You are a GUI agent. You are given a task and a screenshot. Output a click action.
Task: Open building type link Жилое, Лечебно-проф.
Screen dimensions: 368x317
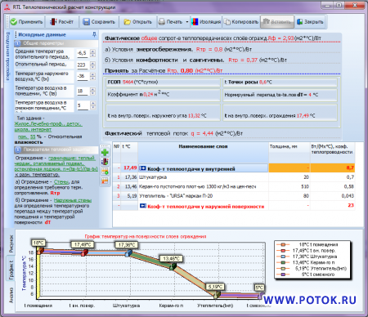(x=48, y=127)
